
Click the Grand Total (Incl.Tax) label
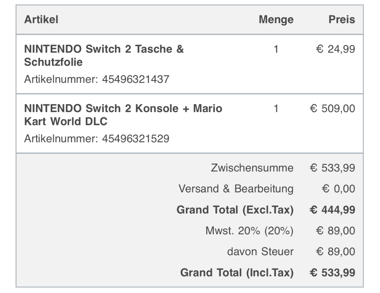tap(237, 272)
